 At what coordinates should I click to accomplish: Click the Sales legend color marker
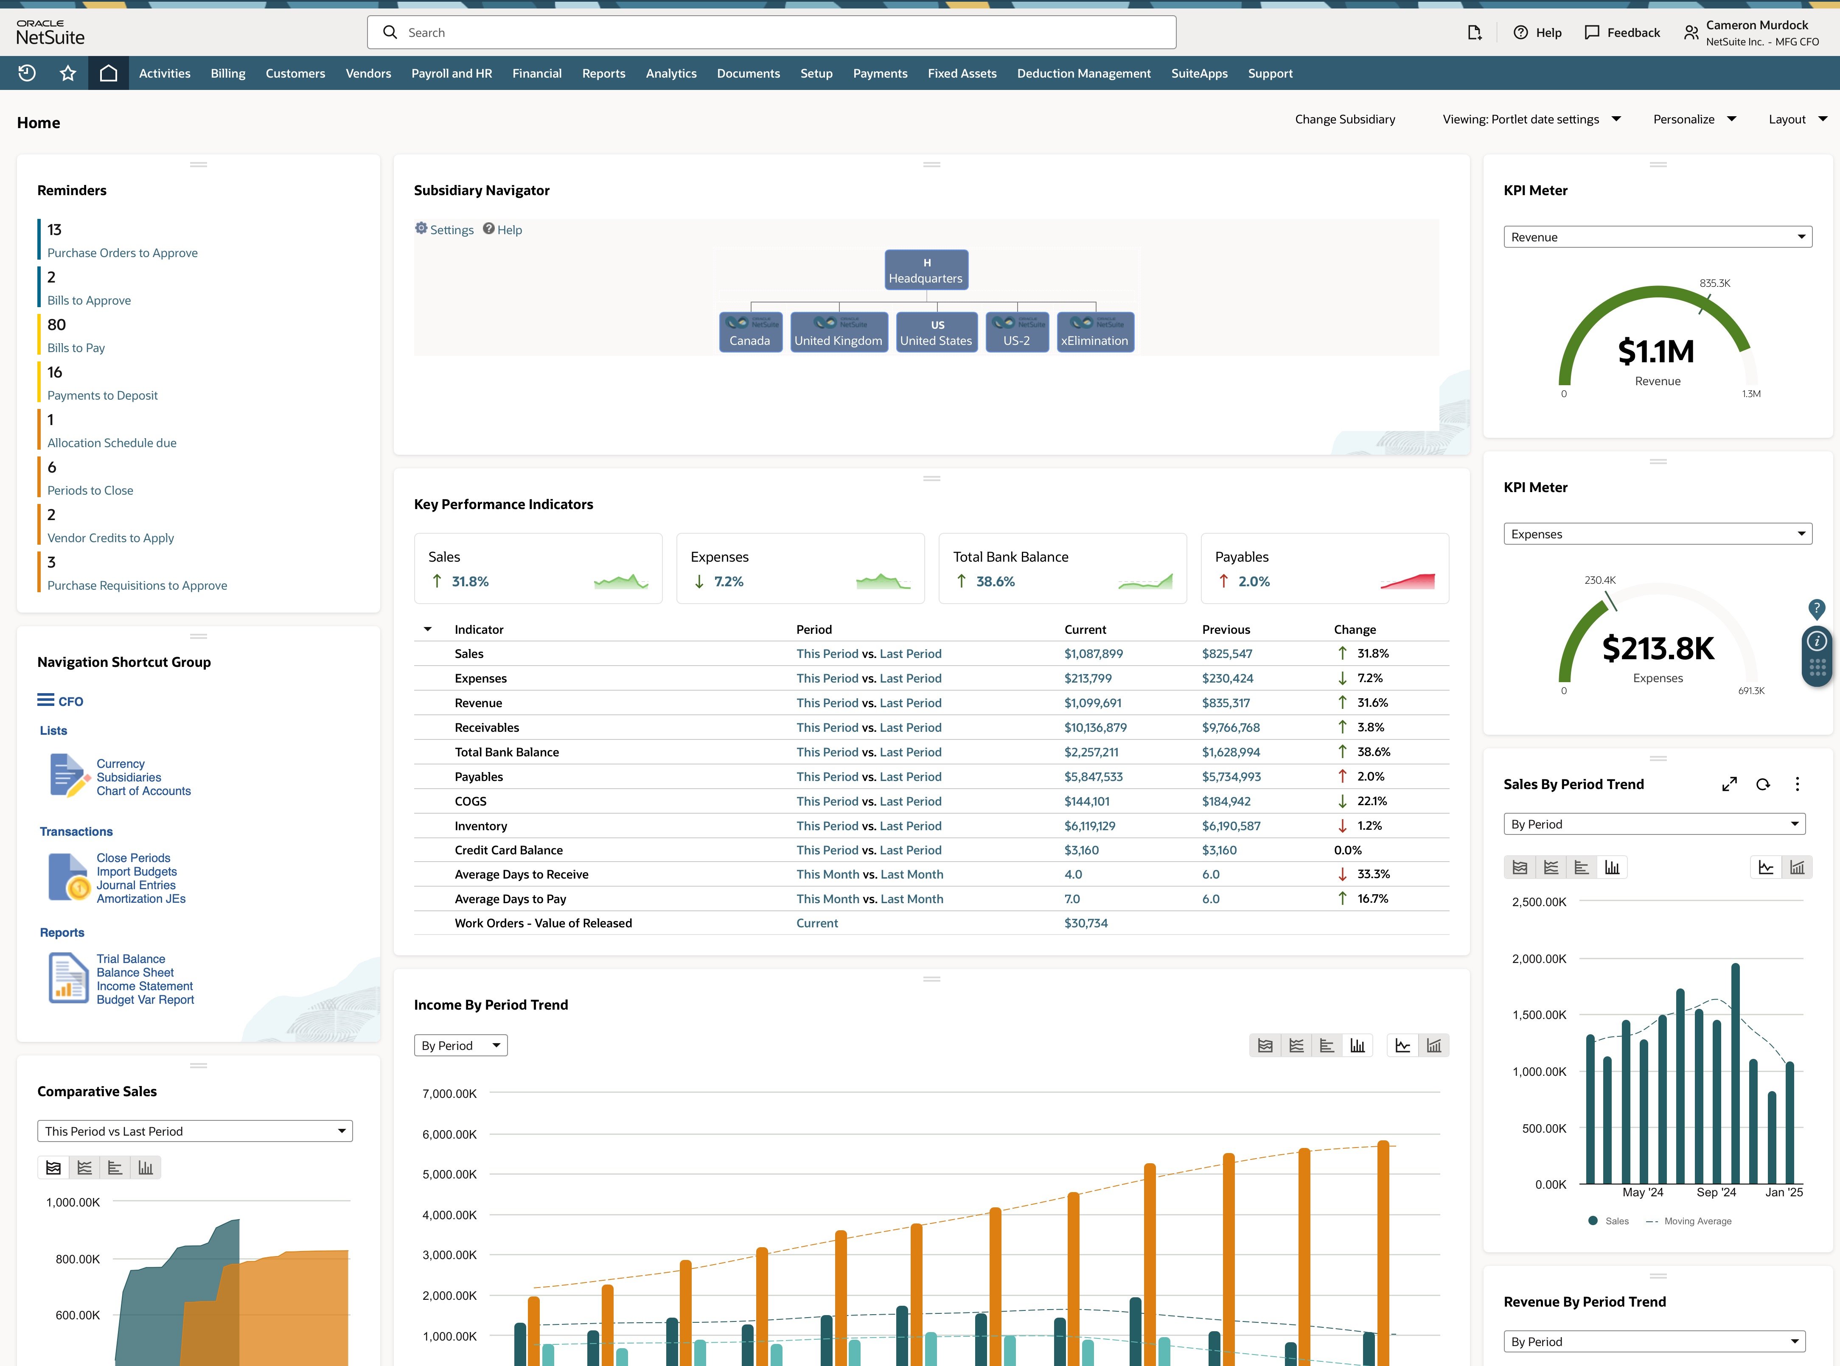pyautogui.click(x=1593, y=1220)
